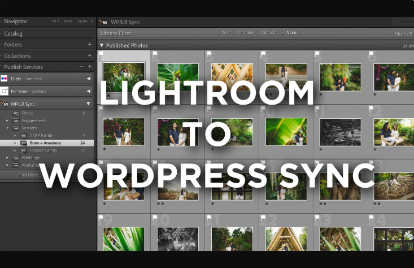Select the A-frame bamboo structure thumbnail in cell 22
414x268 pixels.
click(x=286, y=239)
